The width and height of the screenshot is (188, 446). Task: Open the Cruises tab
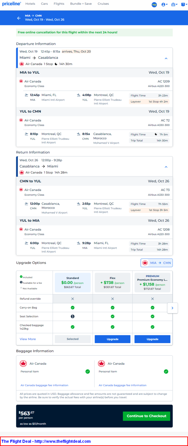pos(103,4)
